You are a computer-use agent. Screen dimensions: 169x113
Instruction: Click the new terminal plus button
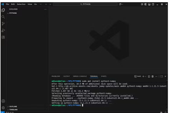(143, 76)
